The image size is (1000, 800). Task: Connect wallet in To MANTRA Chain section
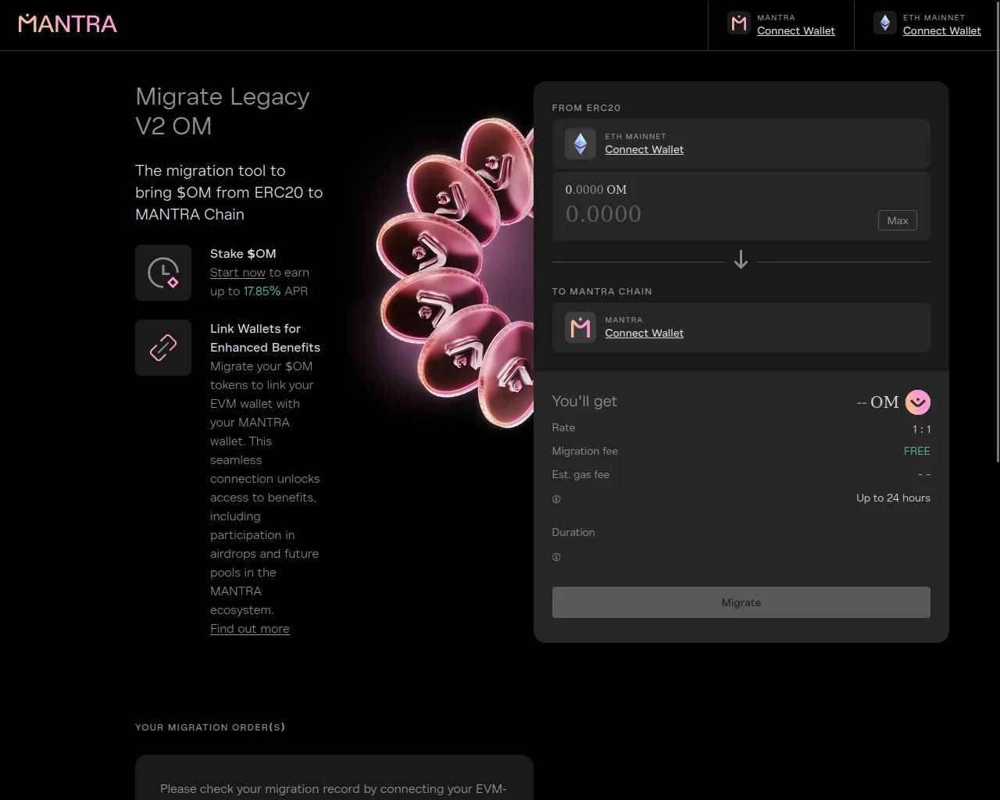[644, 334]
